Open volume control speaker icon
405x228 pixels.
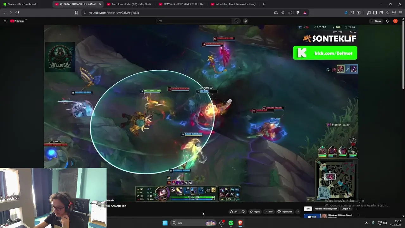click(385, 223)
